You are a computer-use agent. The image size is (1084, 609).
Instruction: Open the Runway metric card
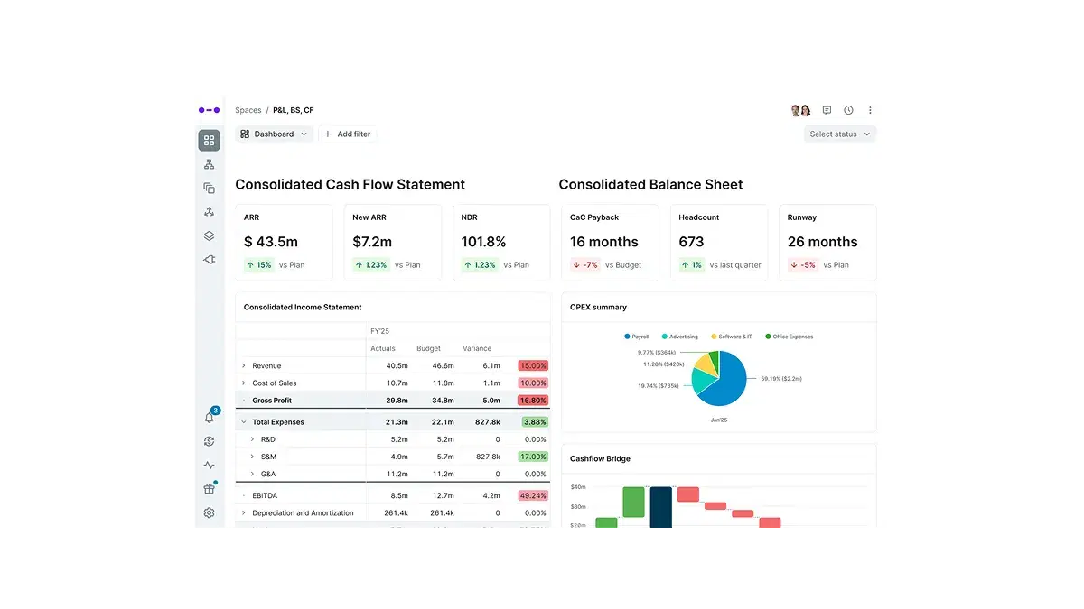pos(827,242)
